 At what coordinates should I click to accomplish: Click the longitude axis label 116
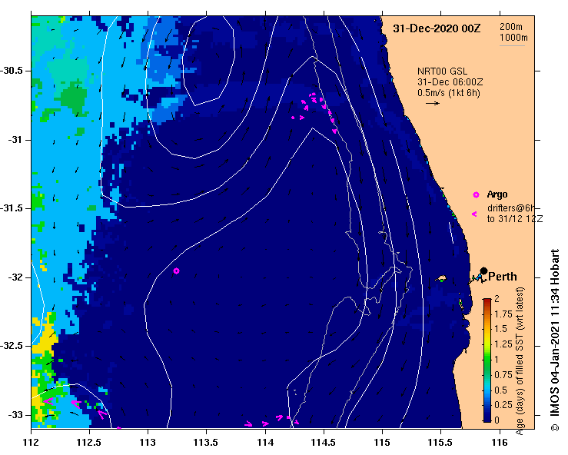pyautogui.click(x=500, y=442)
